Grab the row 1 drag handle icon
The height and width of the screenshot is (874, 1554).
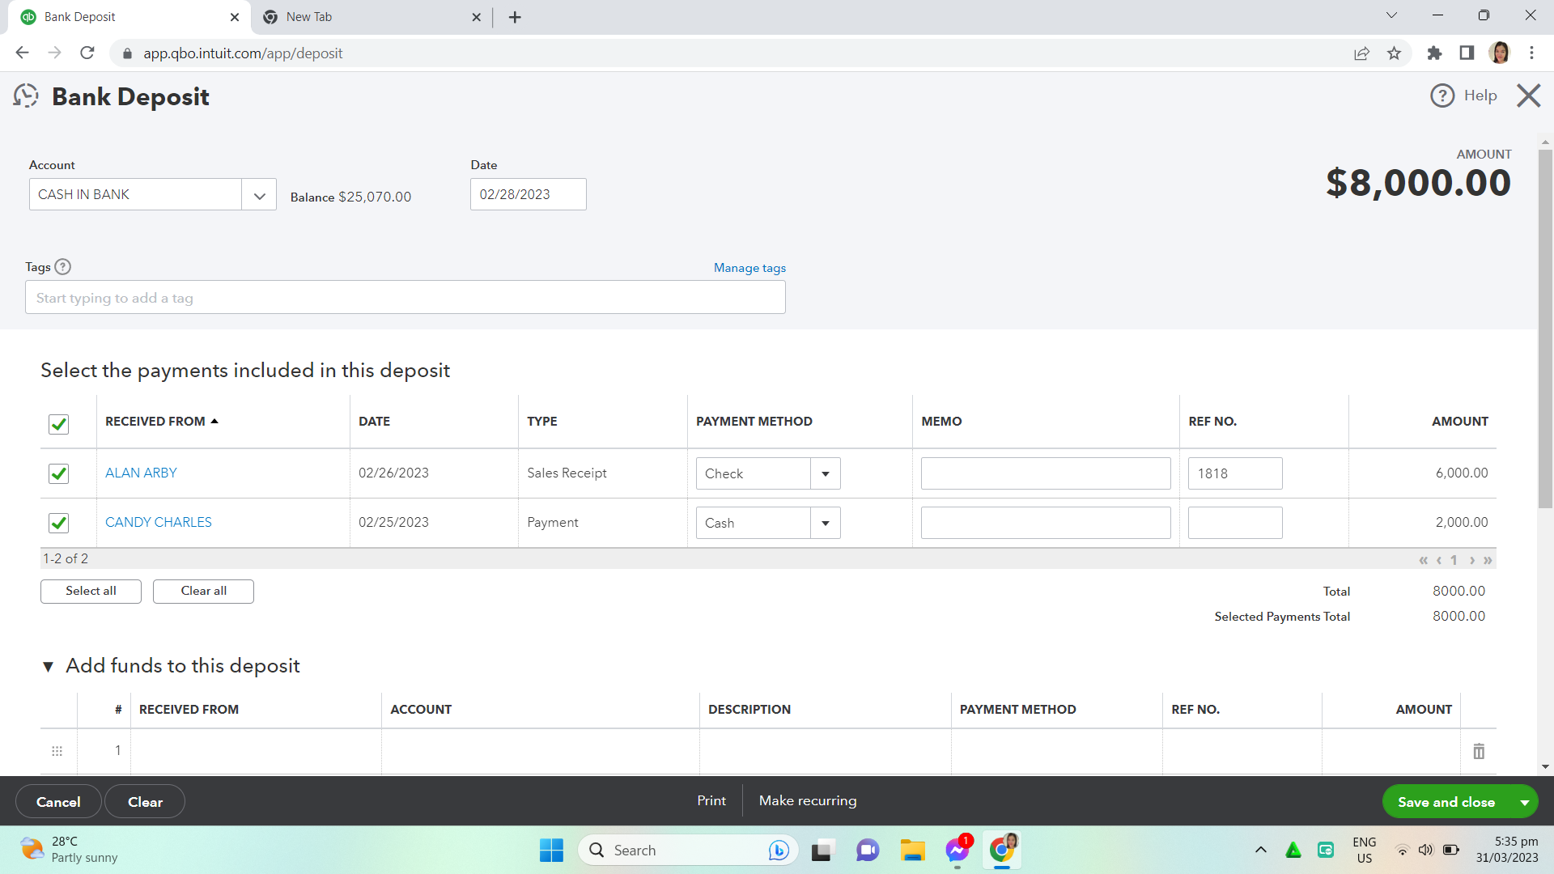pyautogui.click(x=57, y=751)
